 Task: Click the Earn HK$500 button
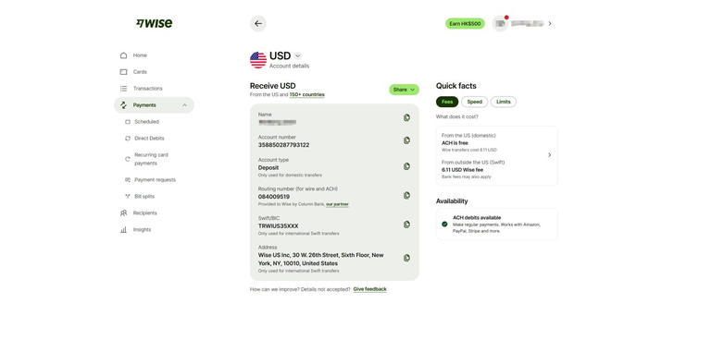(x=465, y=23)
